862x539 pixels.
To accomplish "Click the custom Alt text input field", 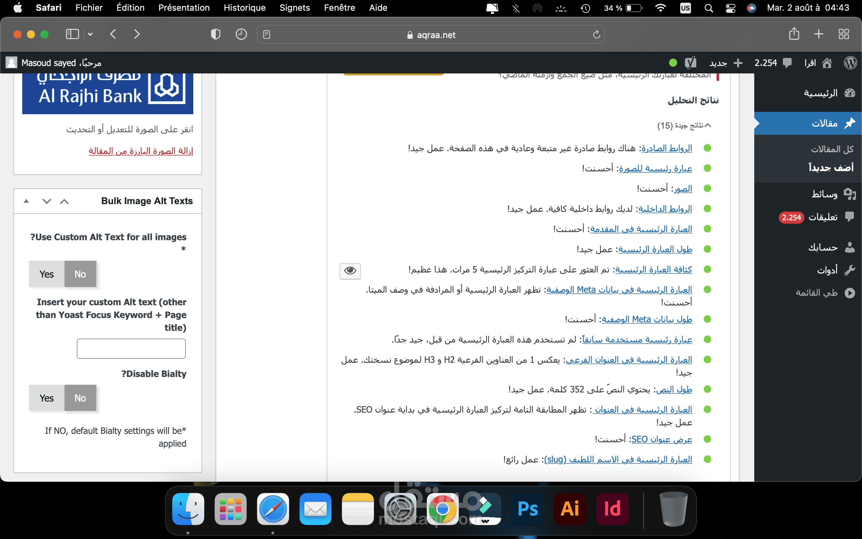I will point(131,348).
